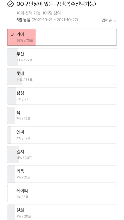Click the poll period 2021-10-21 ~ 2021-10-27

click(x=55, y=20)
